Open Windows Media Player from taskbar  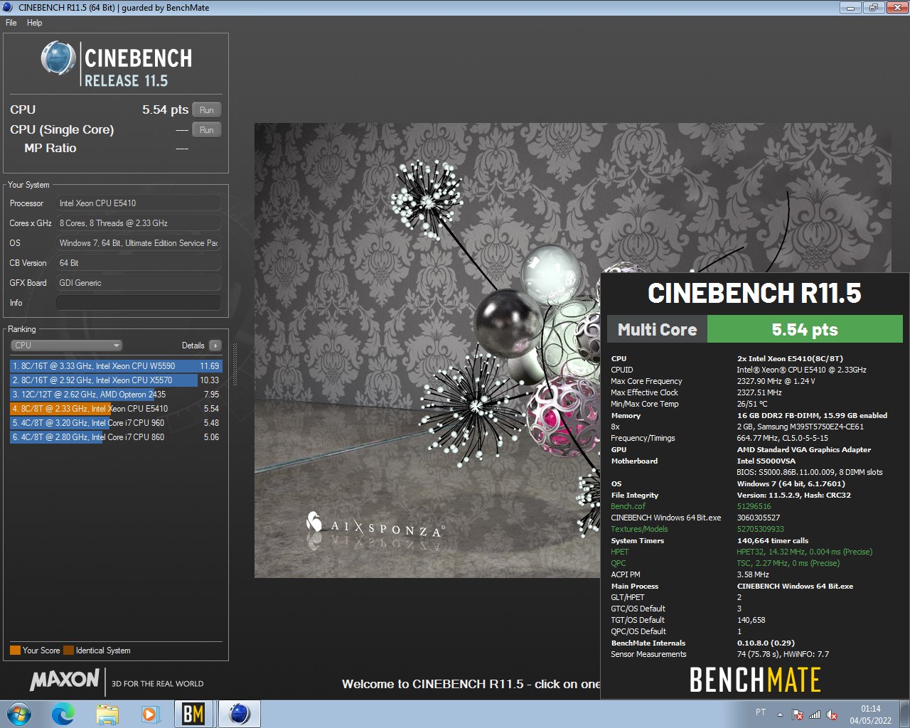click(150, 714)
